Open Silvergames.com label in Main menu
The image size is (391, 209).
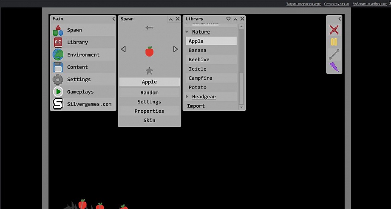click(89, 104)
